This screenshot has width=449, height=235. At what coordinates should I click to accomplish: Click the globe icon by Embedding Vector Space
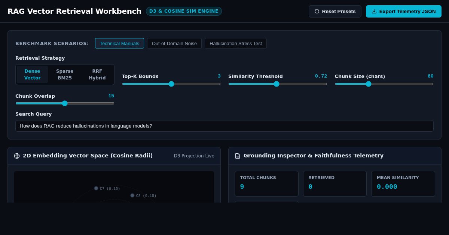tap(17, 156)
